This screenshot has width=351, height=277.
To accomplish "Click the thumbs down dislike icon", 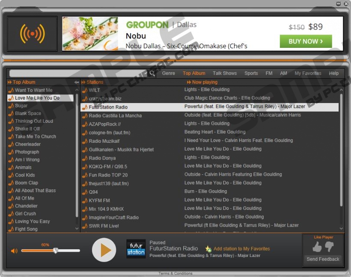I will (x=329, y=247).
